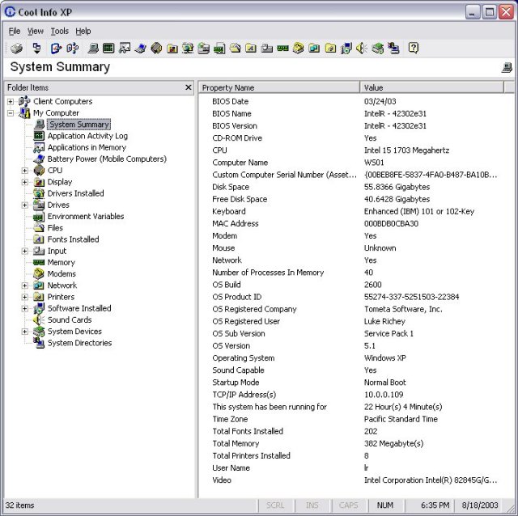Expand the System Devices tree node
Image resolution: width=518 pixels, height=516 pixels.
pos(25,332)
